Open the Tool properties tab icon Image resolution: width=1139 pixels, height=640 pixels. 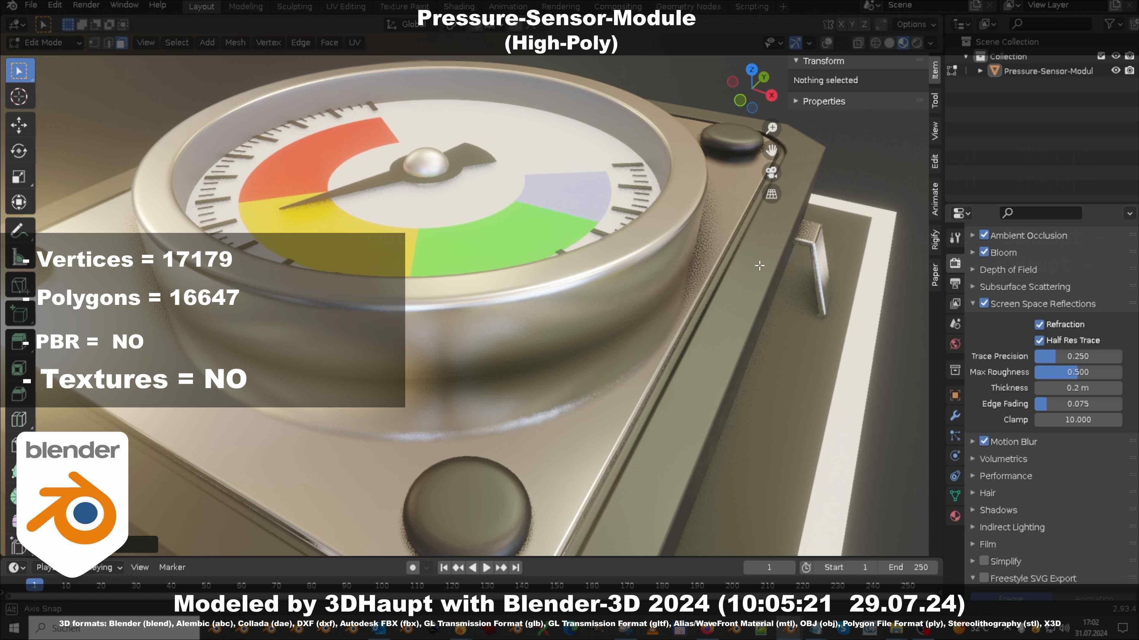click(955, 238)
